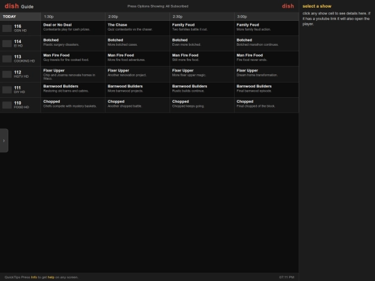
Task: Click the channel 112 HGTV HD logo placeholder
Action: coord(7,74)
